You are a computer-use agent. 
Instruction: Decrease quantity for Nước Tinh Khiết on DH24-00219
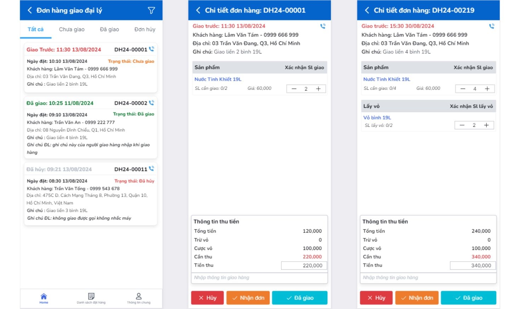point(462,88)
